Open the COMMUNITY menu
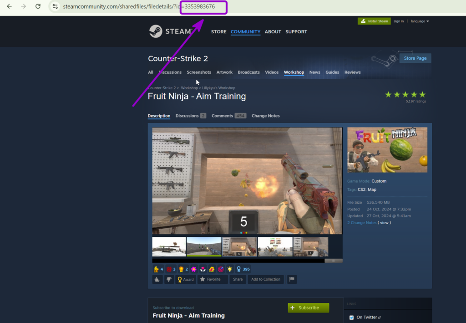 (245, 31)
